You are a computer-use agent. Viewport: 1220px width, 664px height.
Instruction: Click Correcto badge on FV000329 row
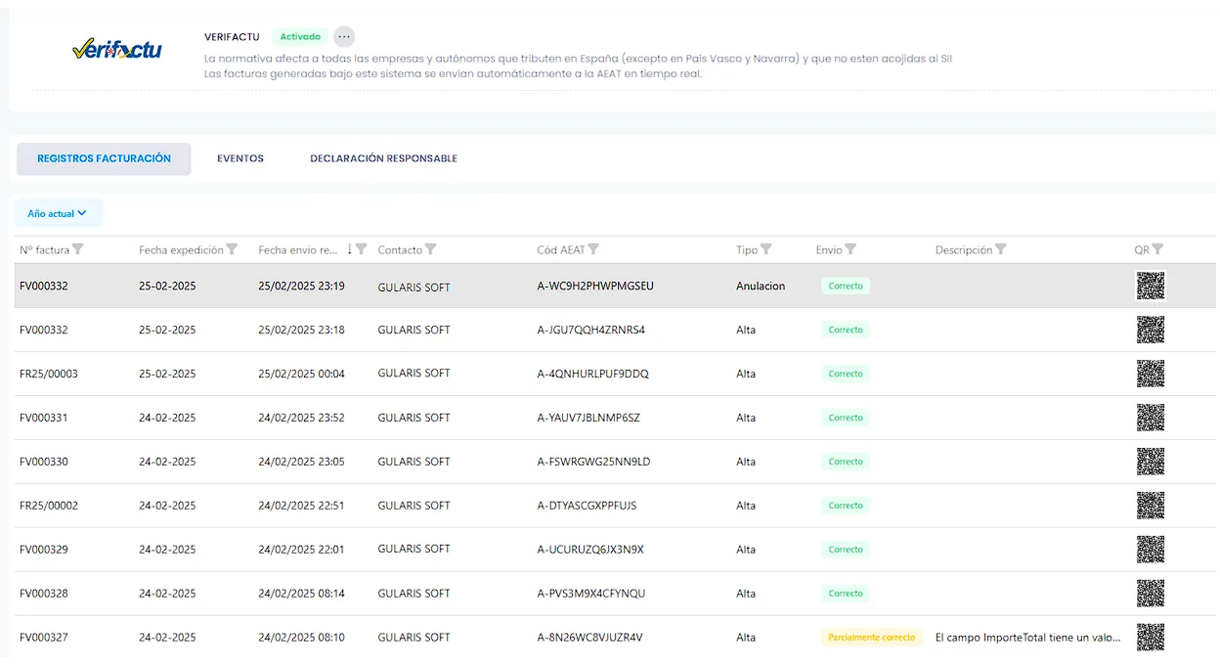846,550
